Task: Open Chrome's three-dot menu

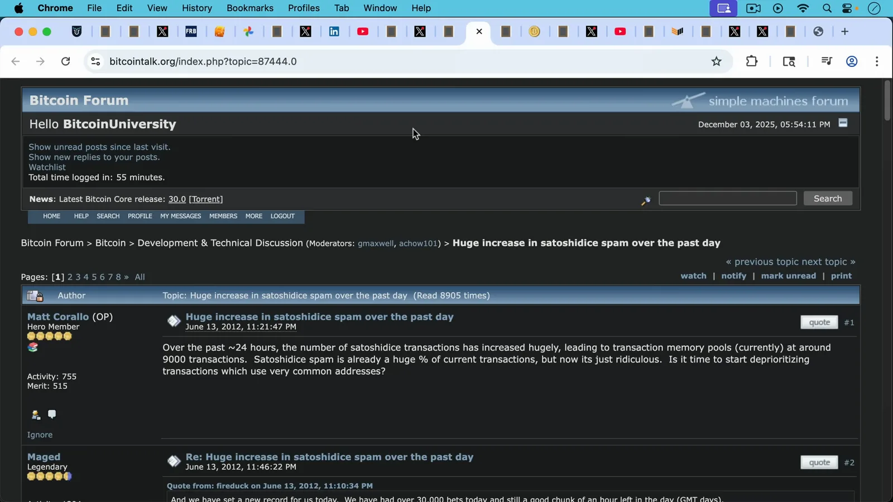Action: tap(877, 61)
